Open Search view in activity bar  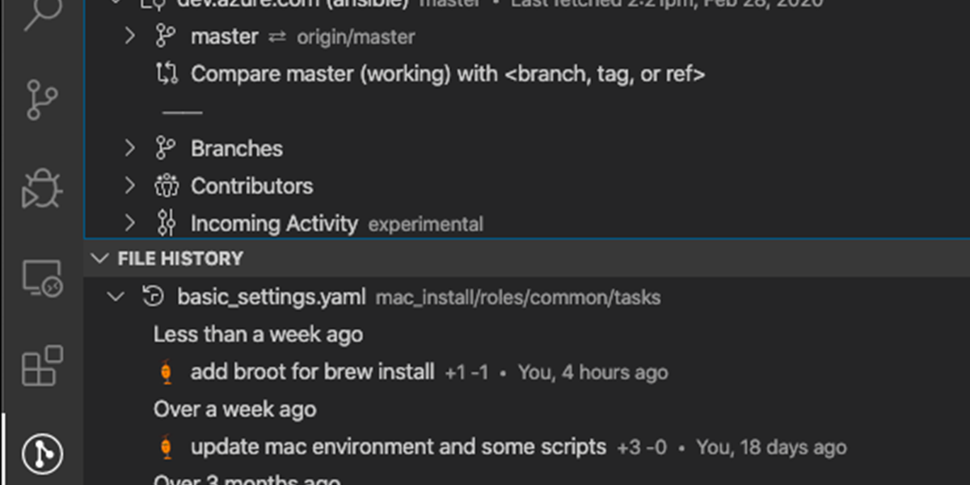(x=41, y=15)
